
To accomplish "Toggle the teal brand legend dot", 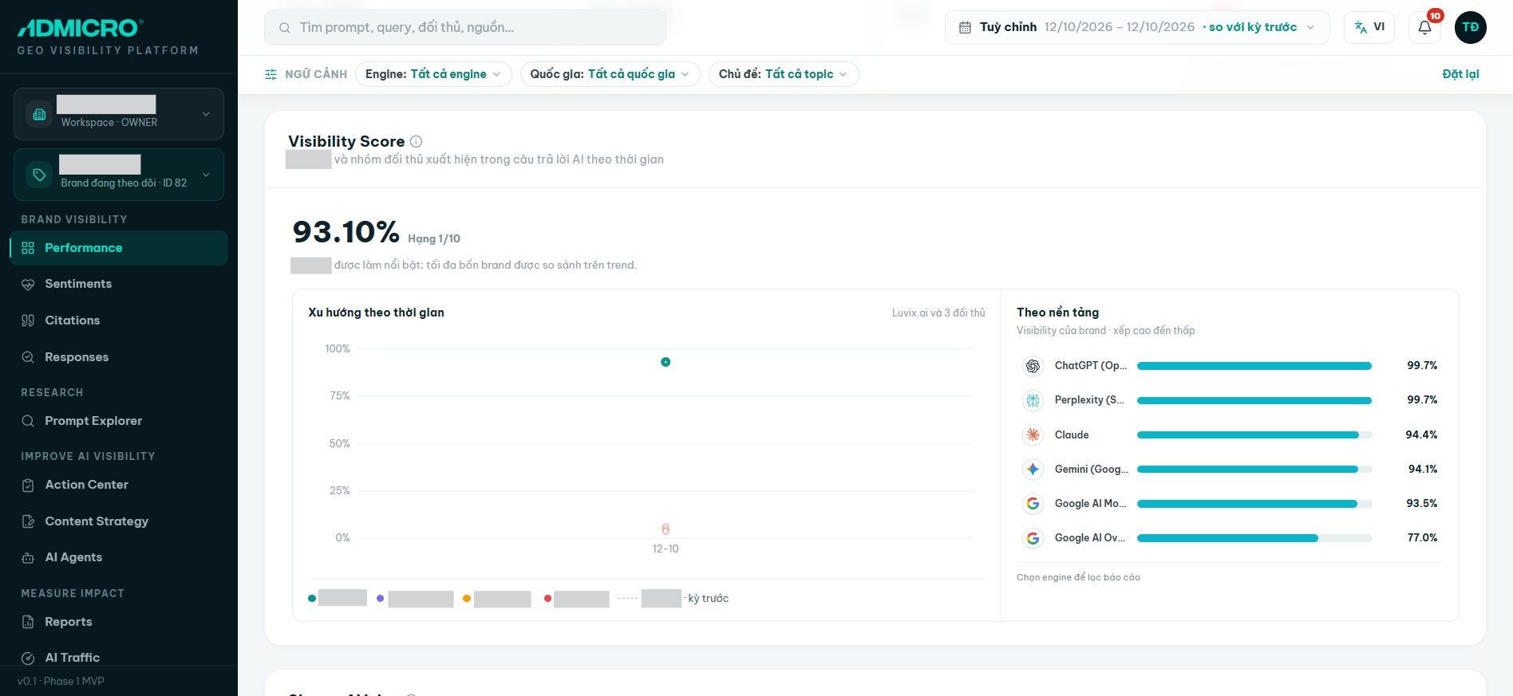I will [x=312, y=599].
